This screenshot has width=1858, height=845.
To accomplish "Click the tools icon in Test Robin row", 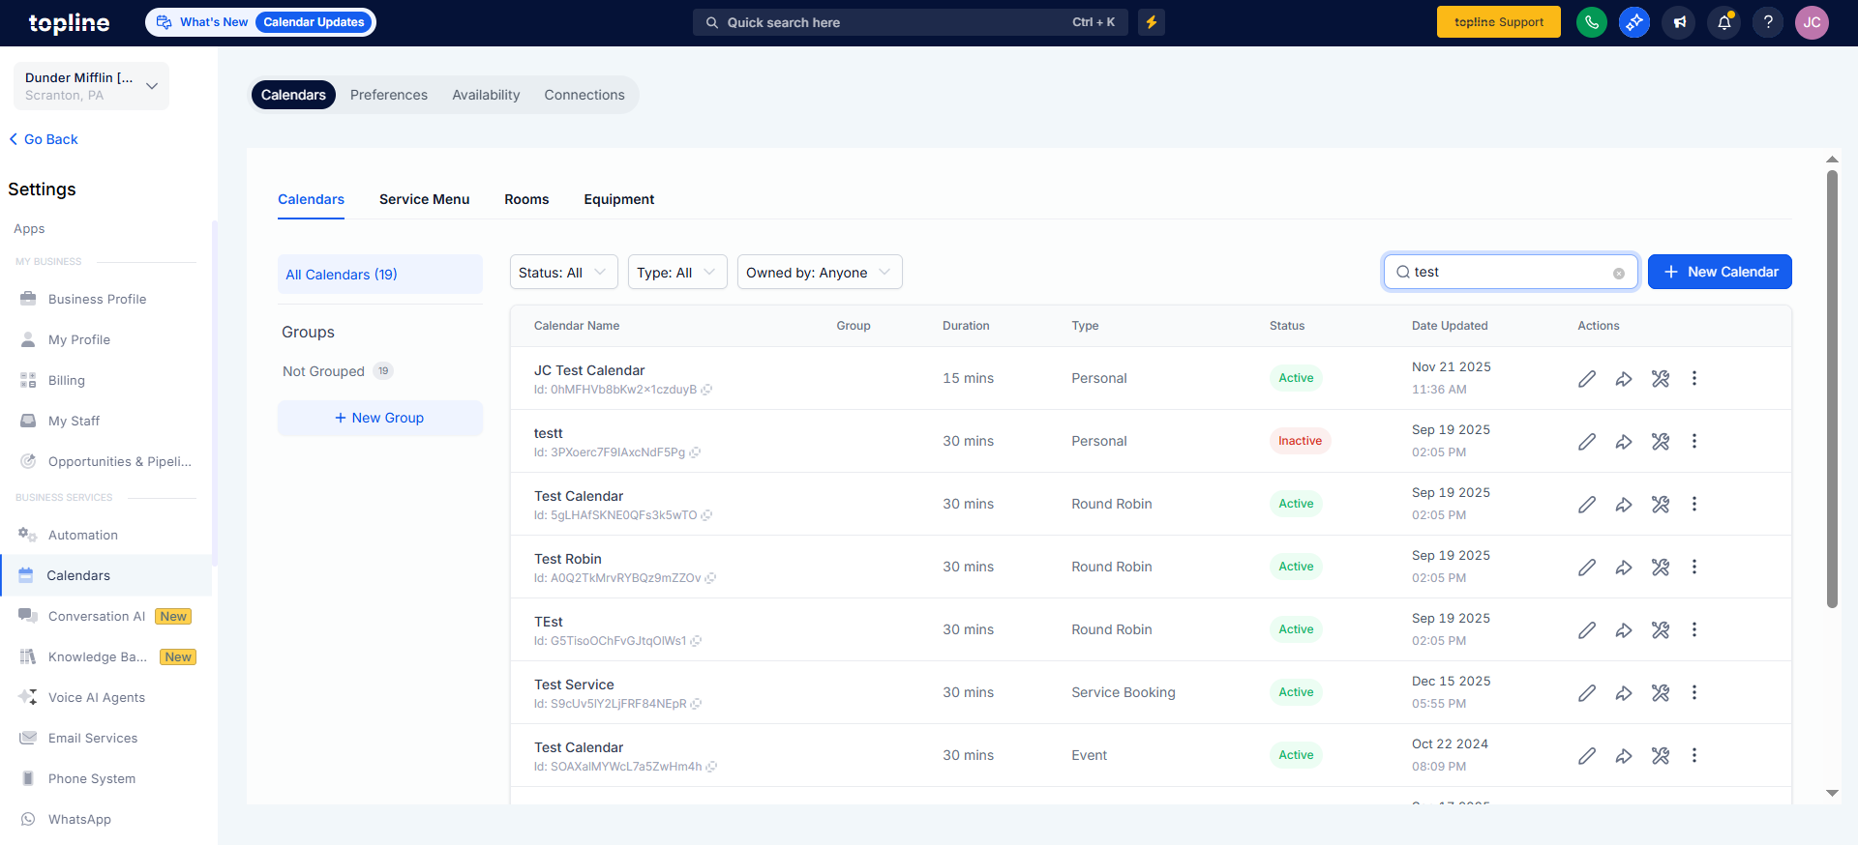I will 1661,567.
